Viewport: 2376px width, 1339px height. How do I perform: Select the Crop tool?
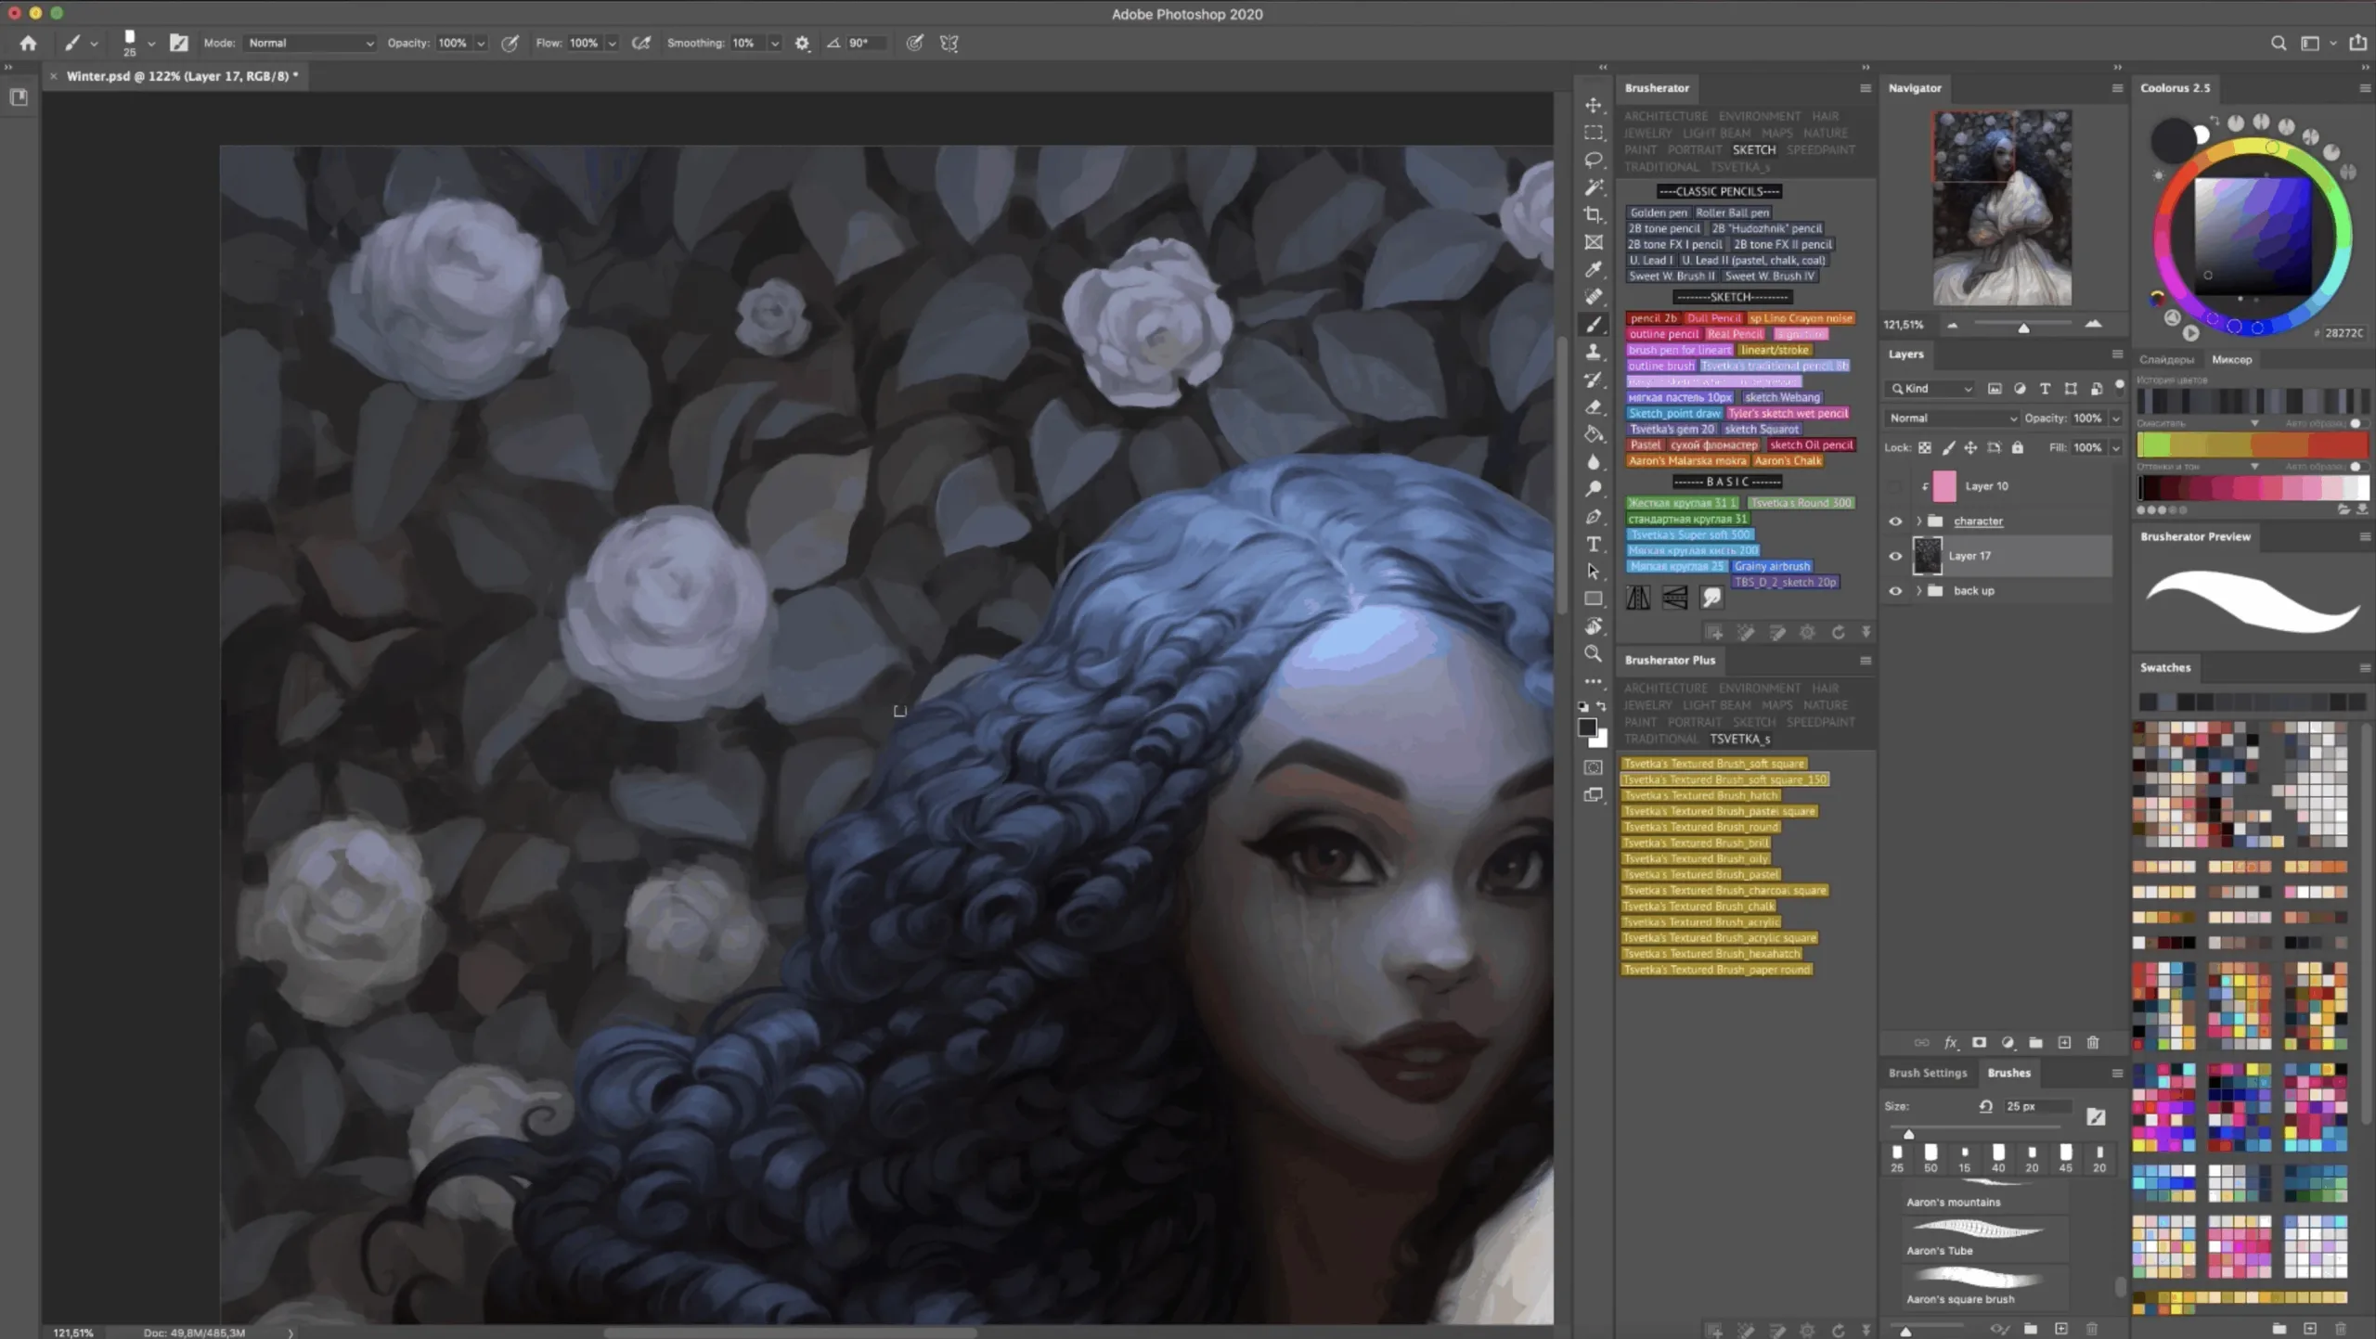(x=1593, y=214)
